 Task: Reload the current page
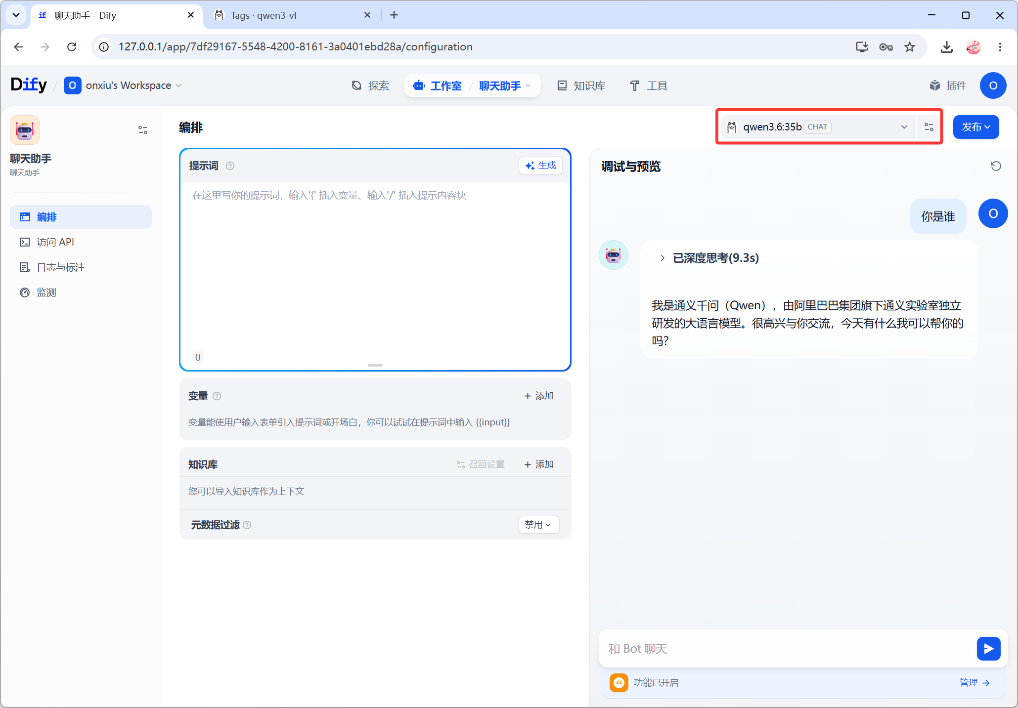72,47
